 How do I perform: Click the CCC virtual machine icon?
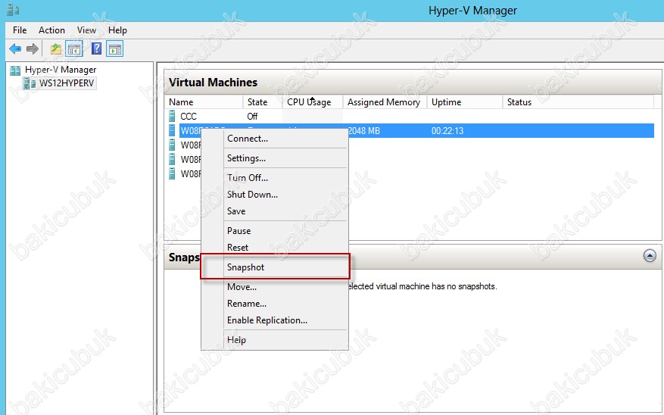pyautogui.click(x=172, y=116)
